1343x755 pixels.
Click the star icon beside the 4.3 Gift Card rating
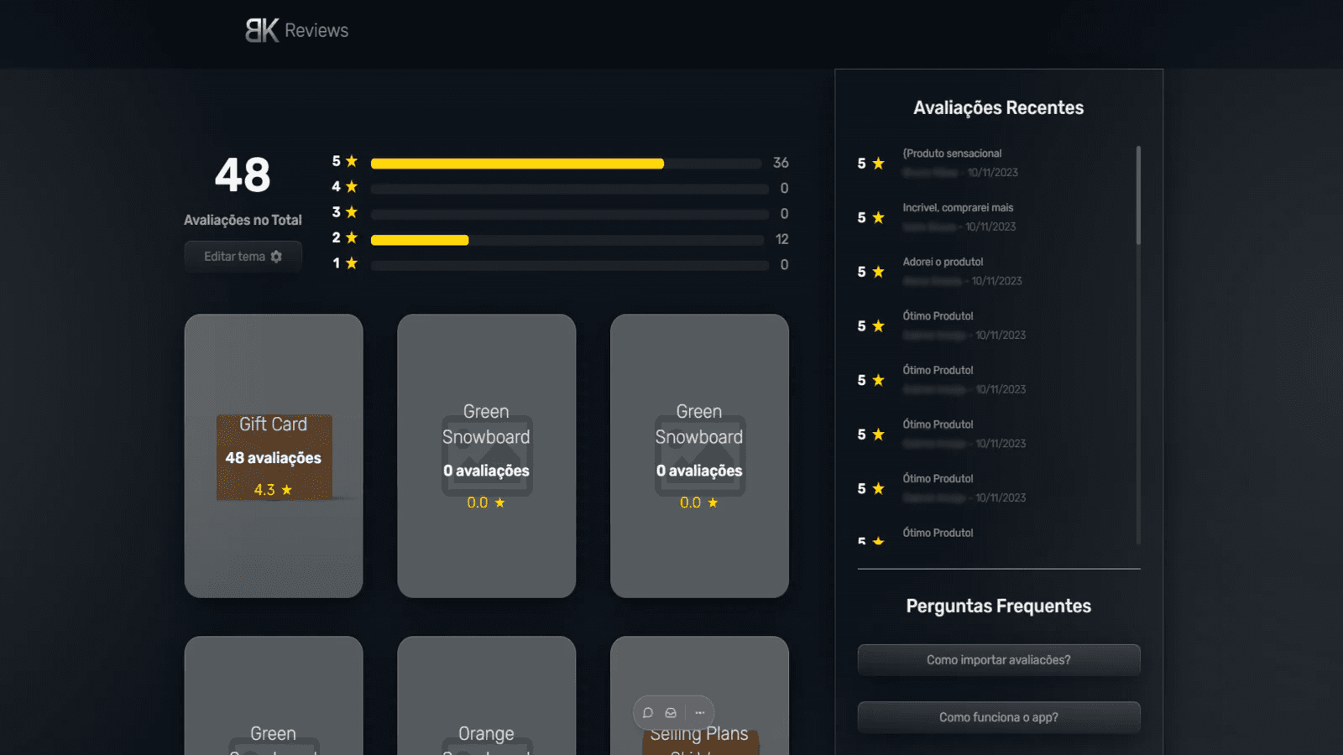(285, 489)
